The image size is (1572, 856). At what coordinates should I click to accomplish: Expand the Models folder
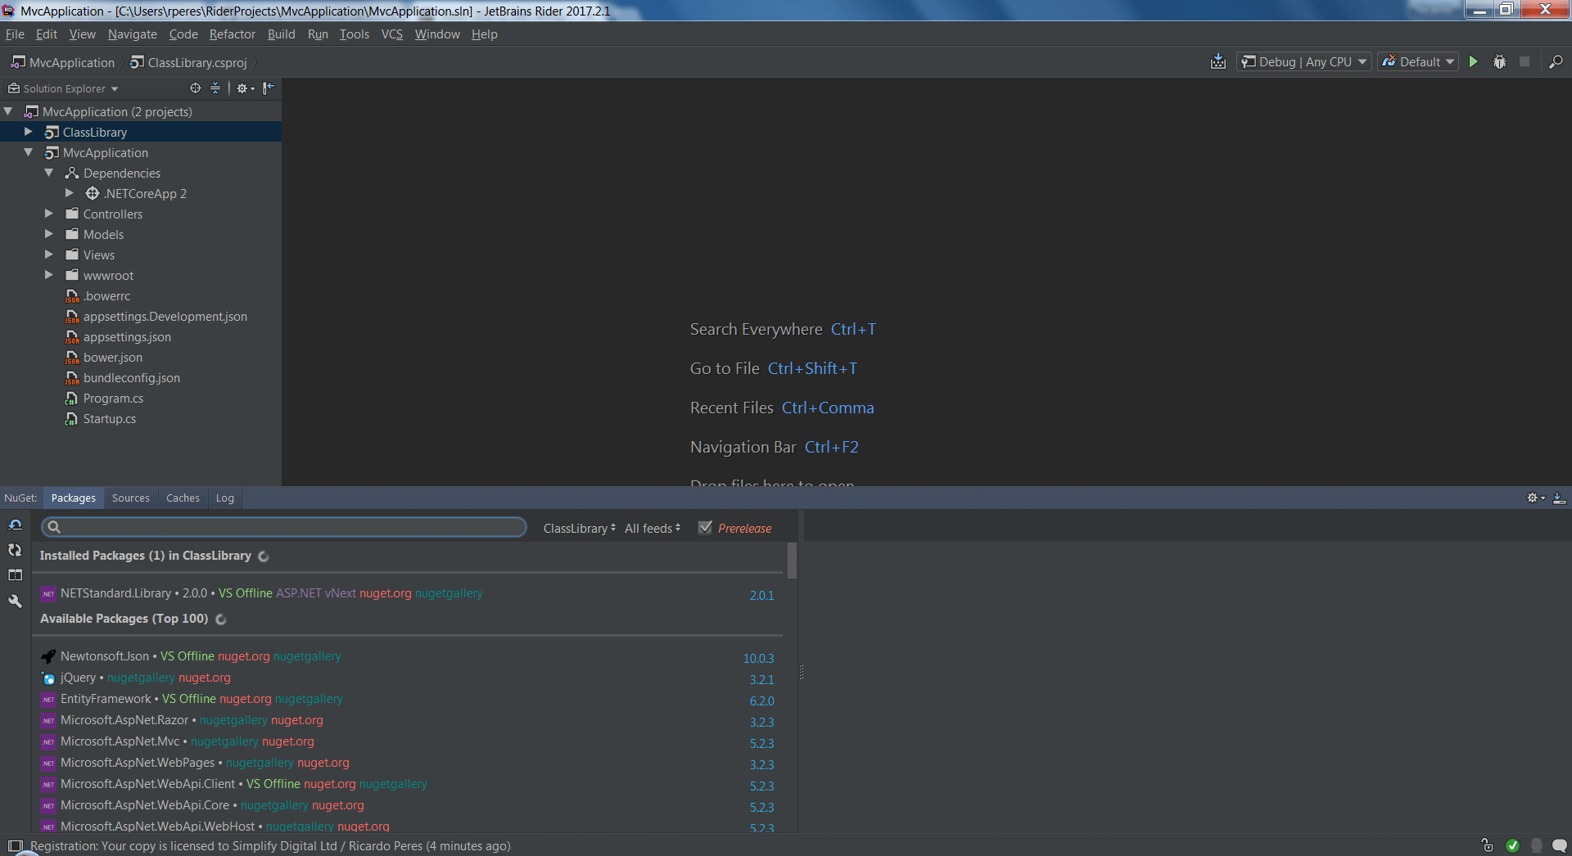(49, 234)
